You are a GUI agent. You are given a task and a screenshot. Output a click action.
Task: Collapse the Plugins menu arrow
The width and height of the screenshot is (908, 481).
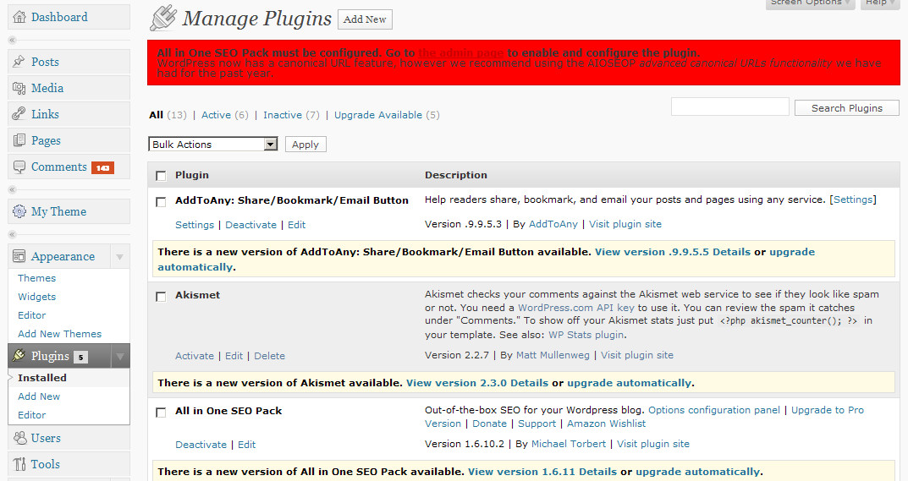click(119, 357)
